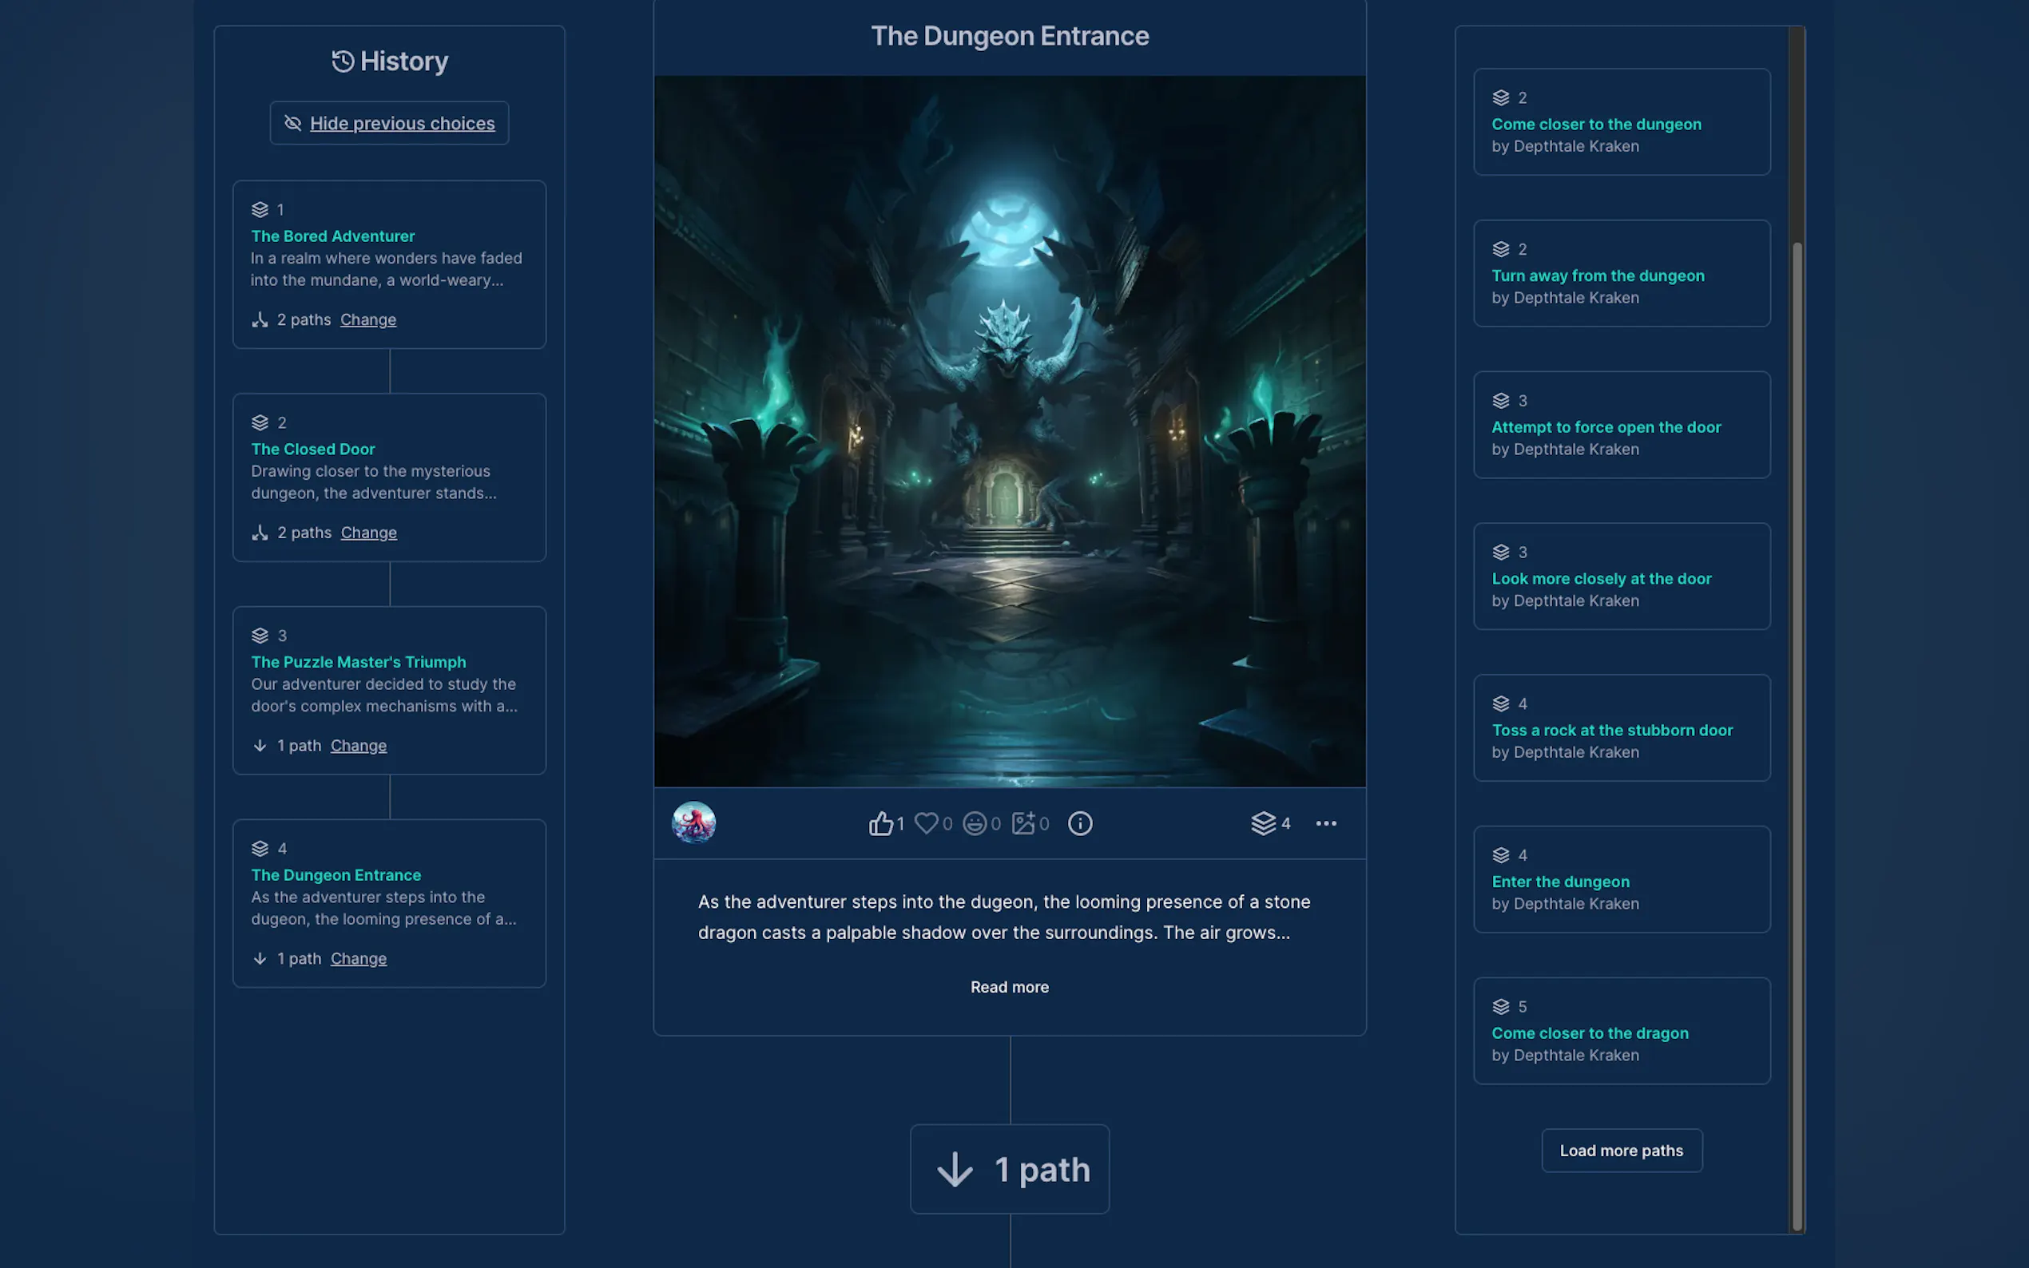
Task: Click the layers depth icon showing 4
Action: click(x=1263, y=823)
